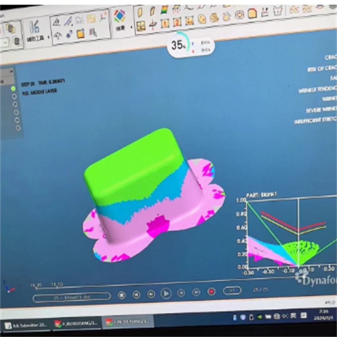Viewport: 337px width, 337px height.
Task: Open the auxiliary tools ruler-and-pen icon
Action: (x=34, y=27)
